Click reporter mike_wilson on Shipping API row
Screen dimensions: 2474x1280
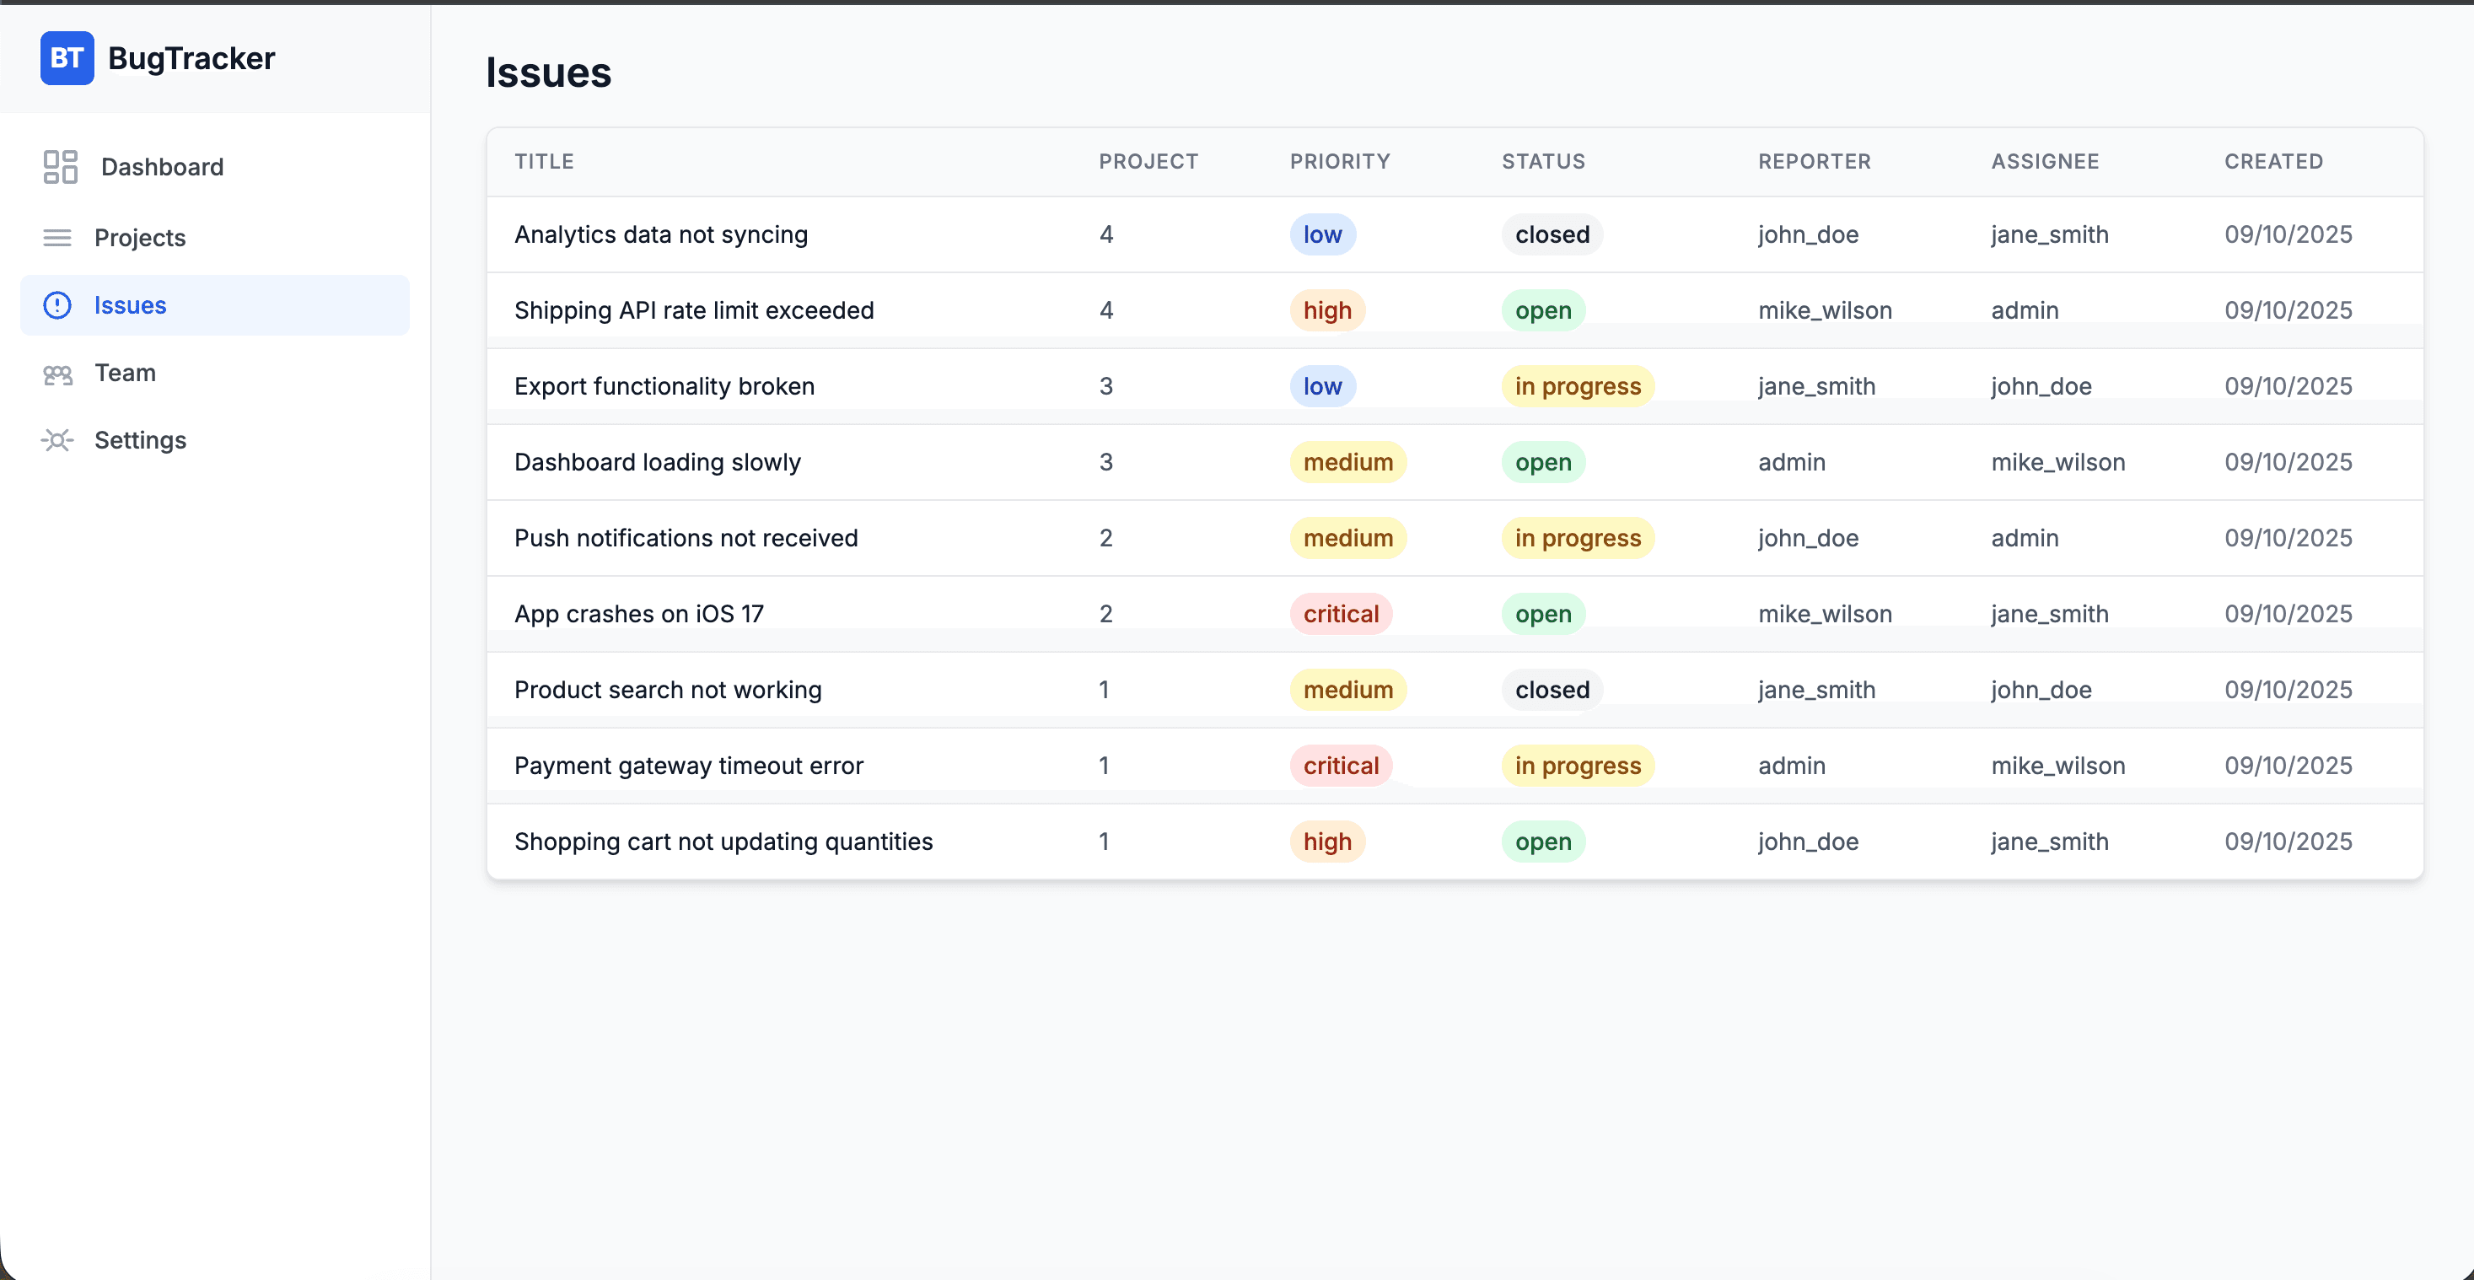point(1825,310)
